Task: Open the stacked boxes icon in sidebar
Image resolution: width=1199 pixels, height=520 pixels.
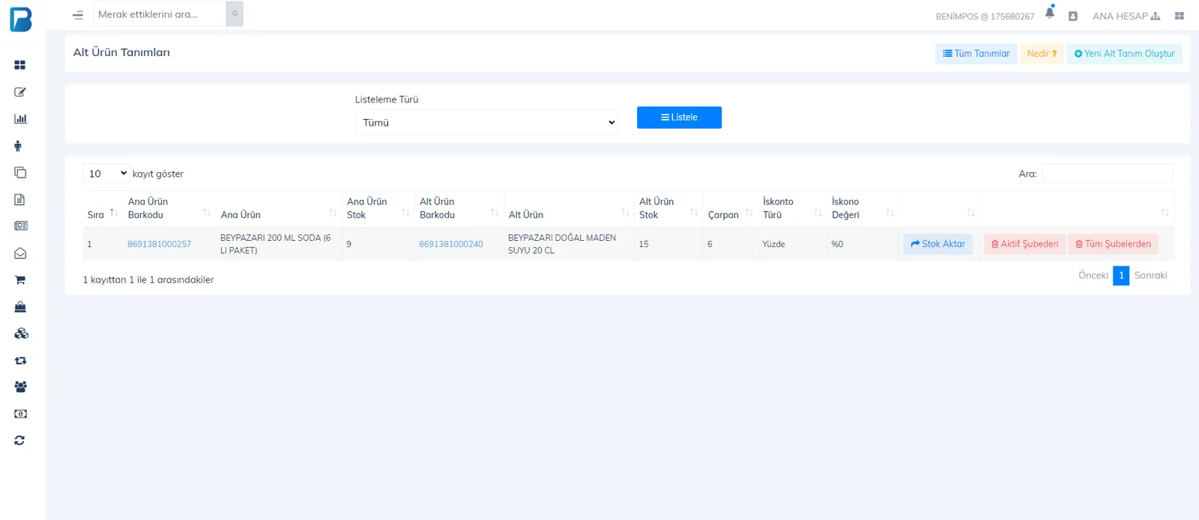Action: [21, 334]
